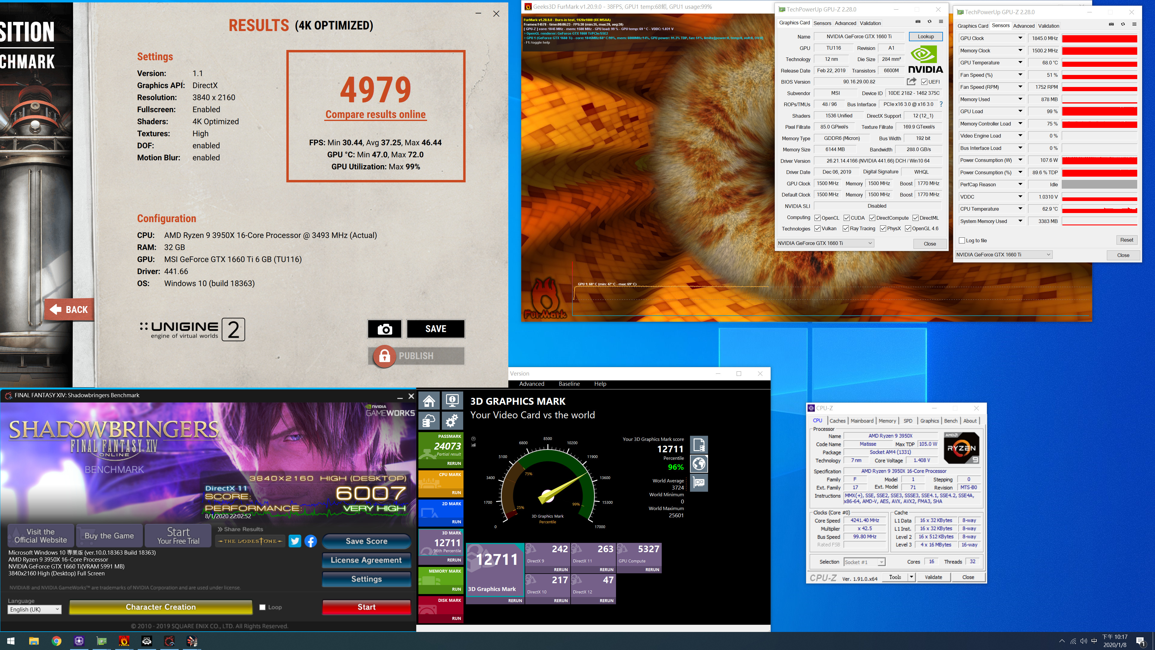Click the Reset button in GPU-Z Sensors
The width and height of the screenshot is (1155, 650).
(1126, 240)
